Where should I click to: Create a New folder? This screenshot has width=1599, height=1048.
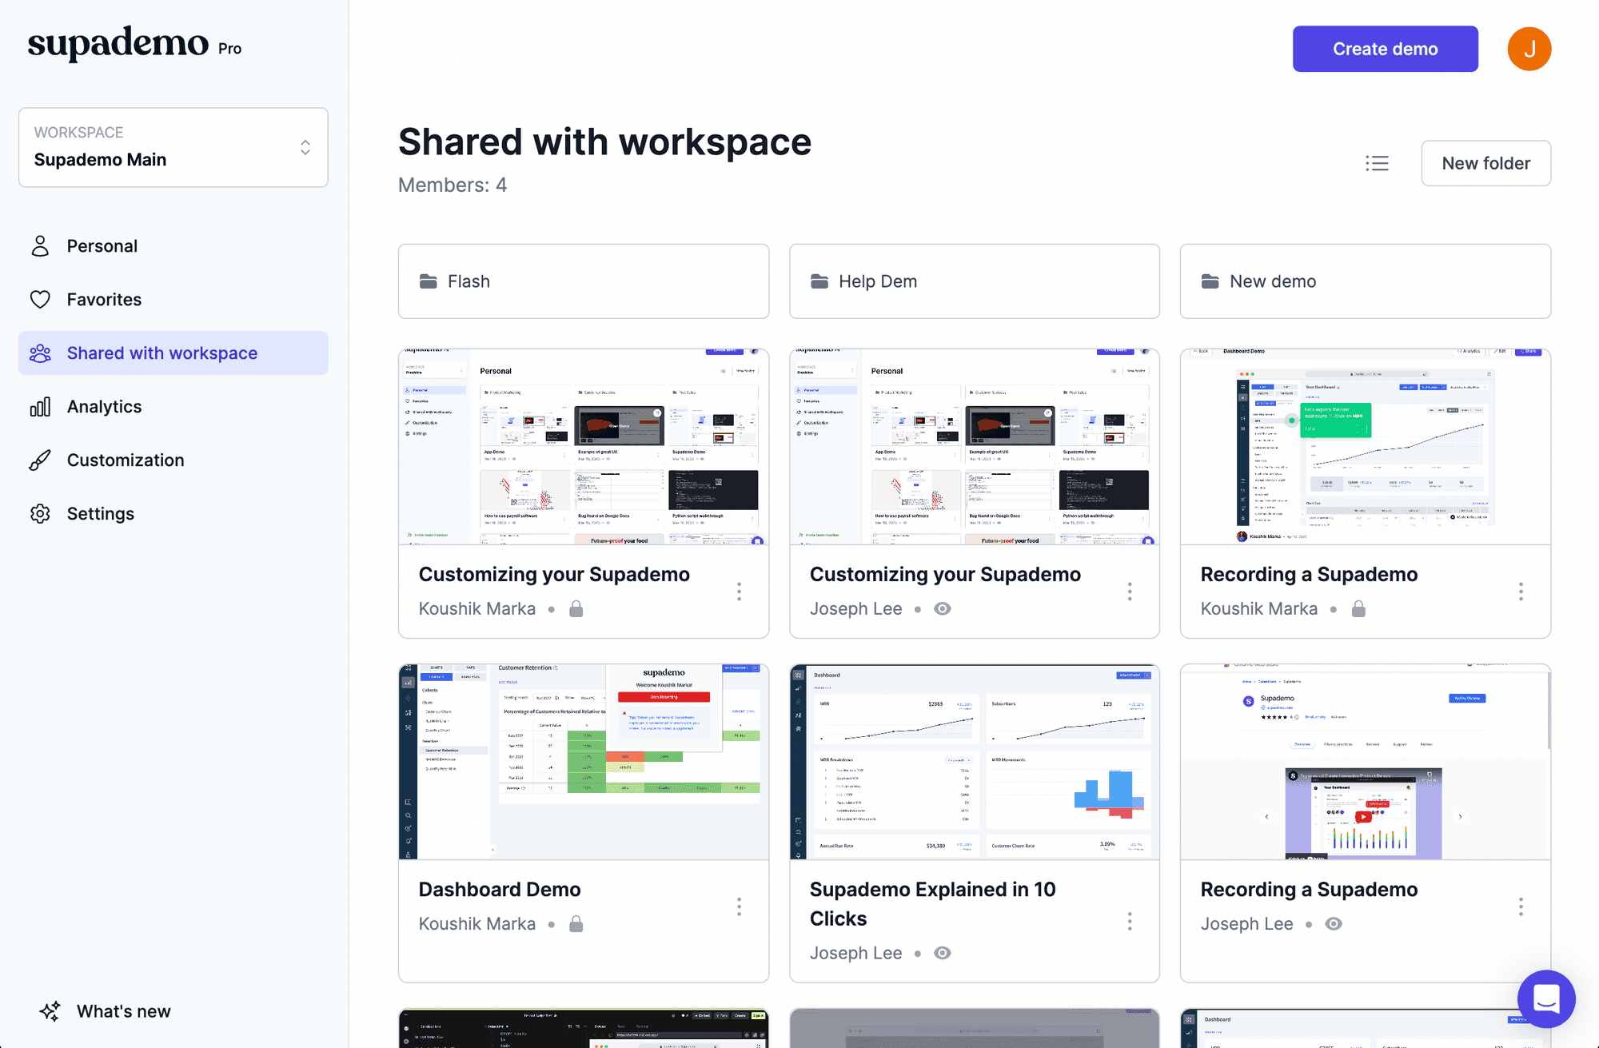pos(1485,163)
